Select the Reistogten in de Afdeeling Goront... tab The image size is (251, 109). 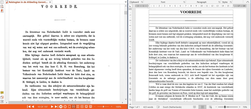tap(28, 2)
